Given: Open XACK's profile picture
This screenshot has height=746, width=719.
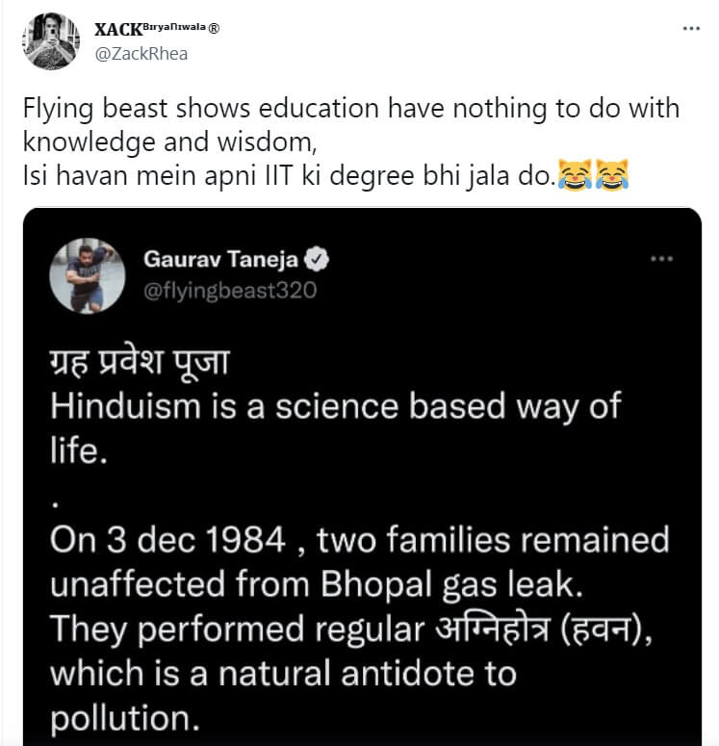Looking at the screenshot, I should [50, 40].
